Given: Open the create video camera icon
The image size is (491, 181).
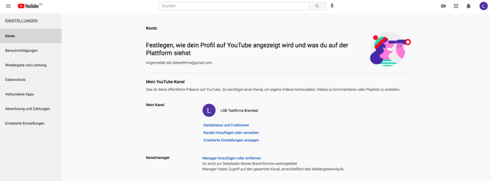Looking at the screenshot, I should coord(443,6).
